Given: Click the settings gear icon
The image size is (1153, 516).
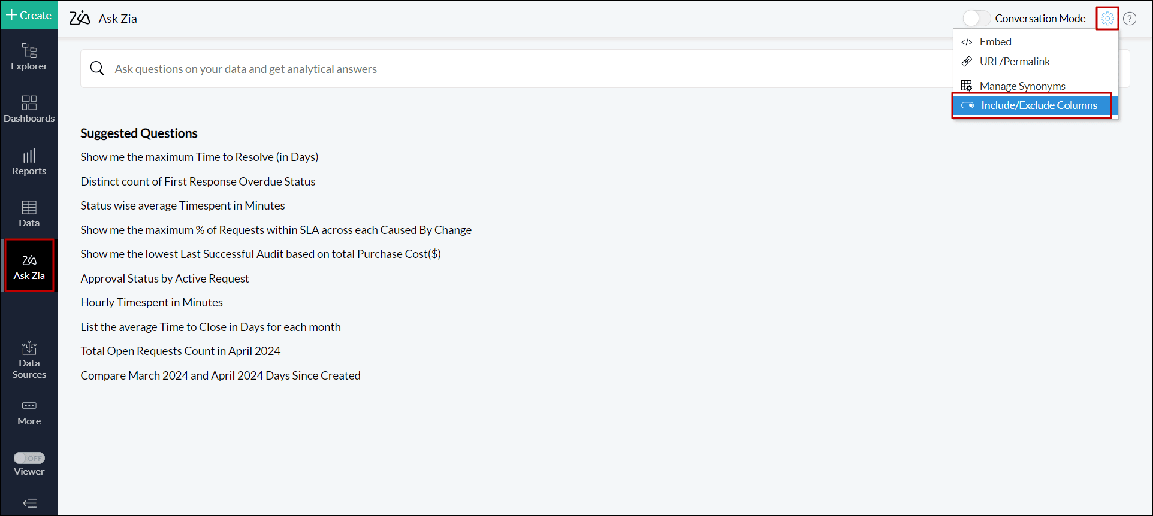Looking at the screenshot, I should (1107, 19).
